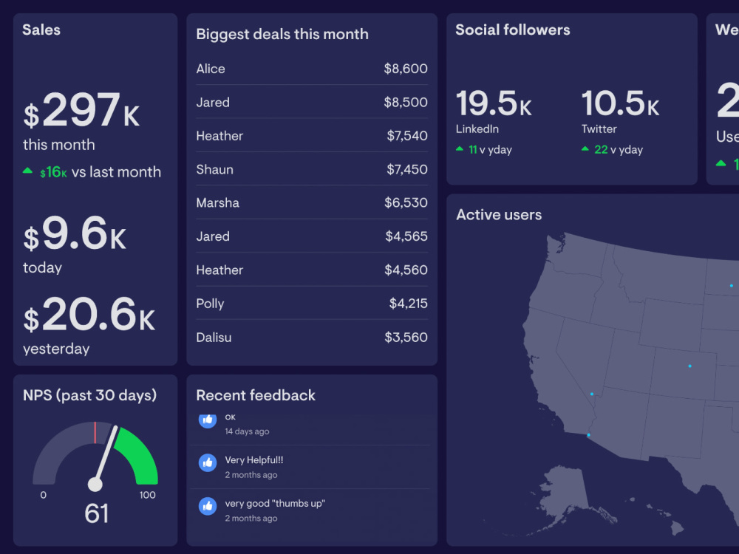739x554 pixels.
Task: Click the 10.5K Twitter follower count
Action: 620,103
